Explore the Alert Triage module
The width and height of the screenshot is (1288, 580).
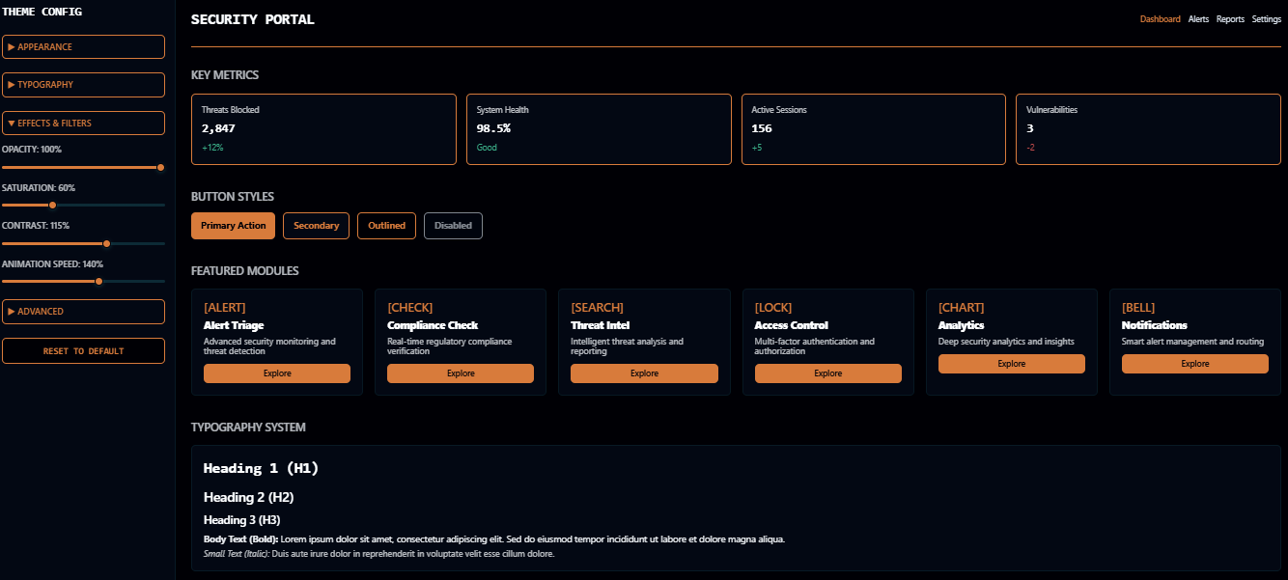point(277,373)
